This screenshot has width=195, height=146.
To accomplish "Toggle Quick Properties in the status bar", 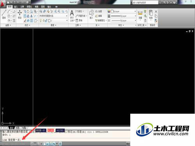I will (x=60, y=144).
